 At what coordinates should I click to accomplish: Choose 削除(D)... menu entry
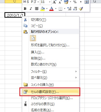(x=51, y=58)
